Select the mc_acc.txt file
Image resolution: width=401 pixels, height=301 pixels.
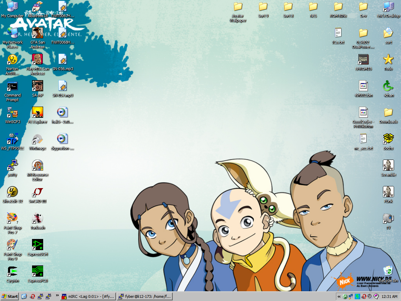click(363, 142)
